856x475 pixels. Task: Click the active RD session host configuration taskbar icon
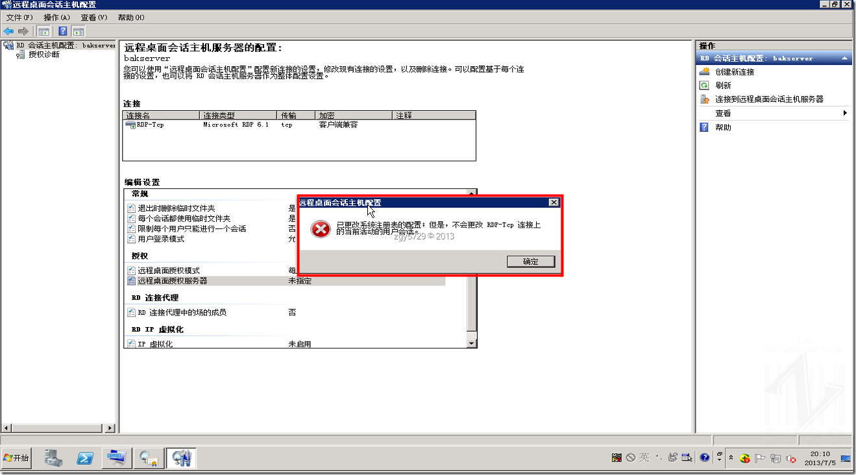coord(181,458)
